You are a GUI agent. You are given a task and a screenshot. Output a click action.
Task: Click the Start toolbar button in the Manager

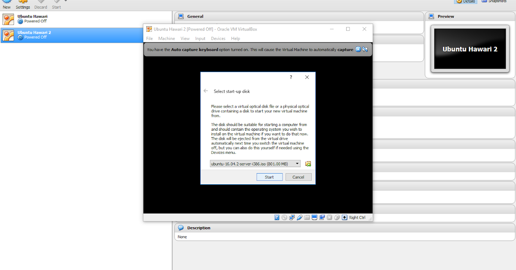click(56, 5)
